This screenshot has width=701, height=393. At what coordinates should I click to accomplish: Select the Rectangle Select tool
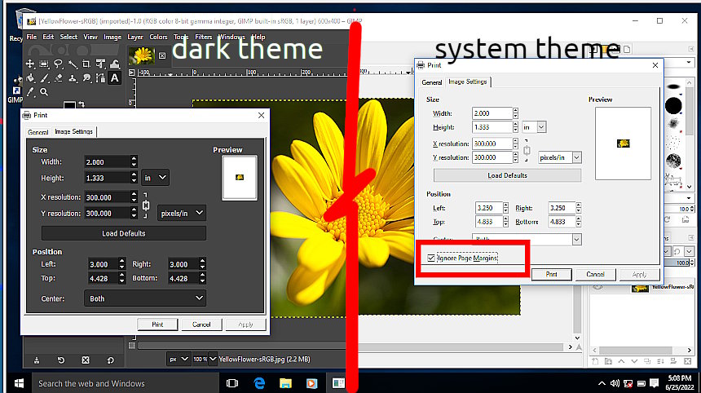pos(44,64)
